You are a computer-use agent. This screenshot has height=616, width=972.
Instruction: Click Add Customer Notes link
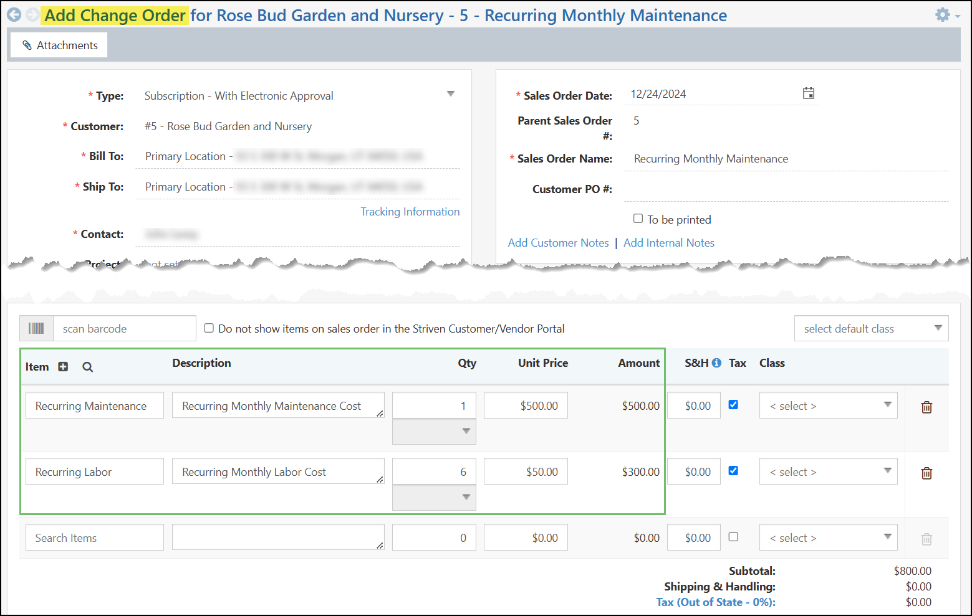click(x=558, y=243)
